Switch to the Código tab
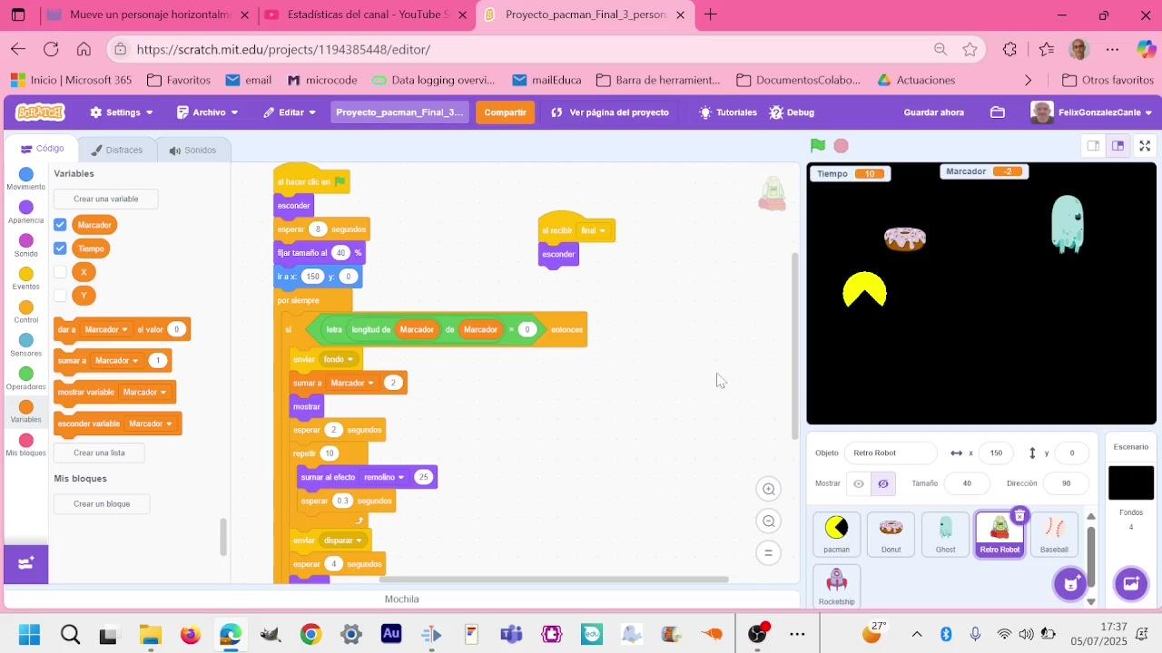Viewport: 1162px width, 653px height. [43, 149]
